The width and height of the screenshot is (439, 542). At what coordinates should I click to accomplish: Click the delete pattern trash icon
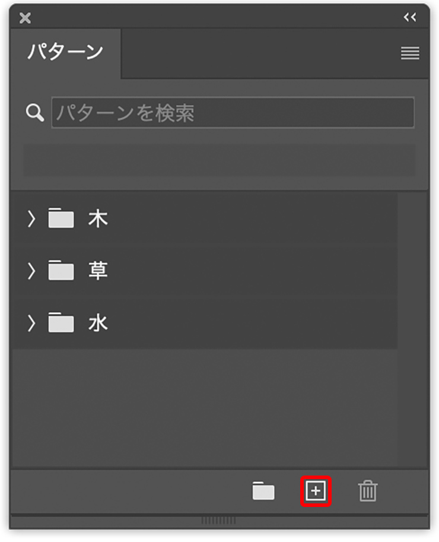[x=367, y=490]
